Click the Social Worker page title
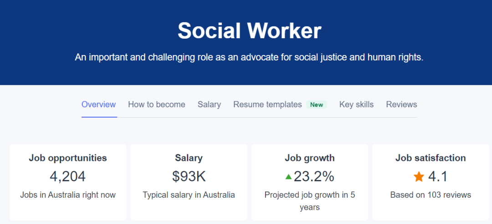The width and height of the screenshot is (492, 224). point(250,30)
